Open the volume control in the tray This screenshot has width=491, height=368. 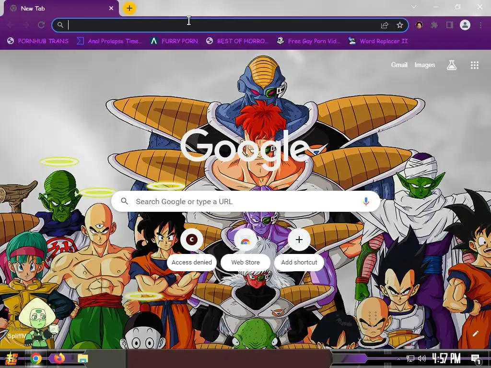422,358
